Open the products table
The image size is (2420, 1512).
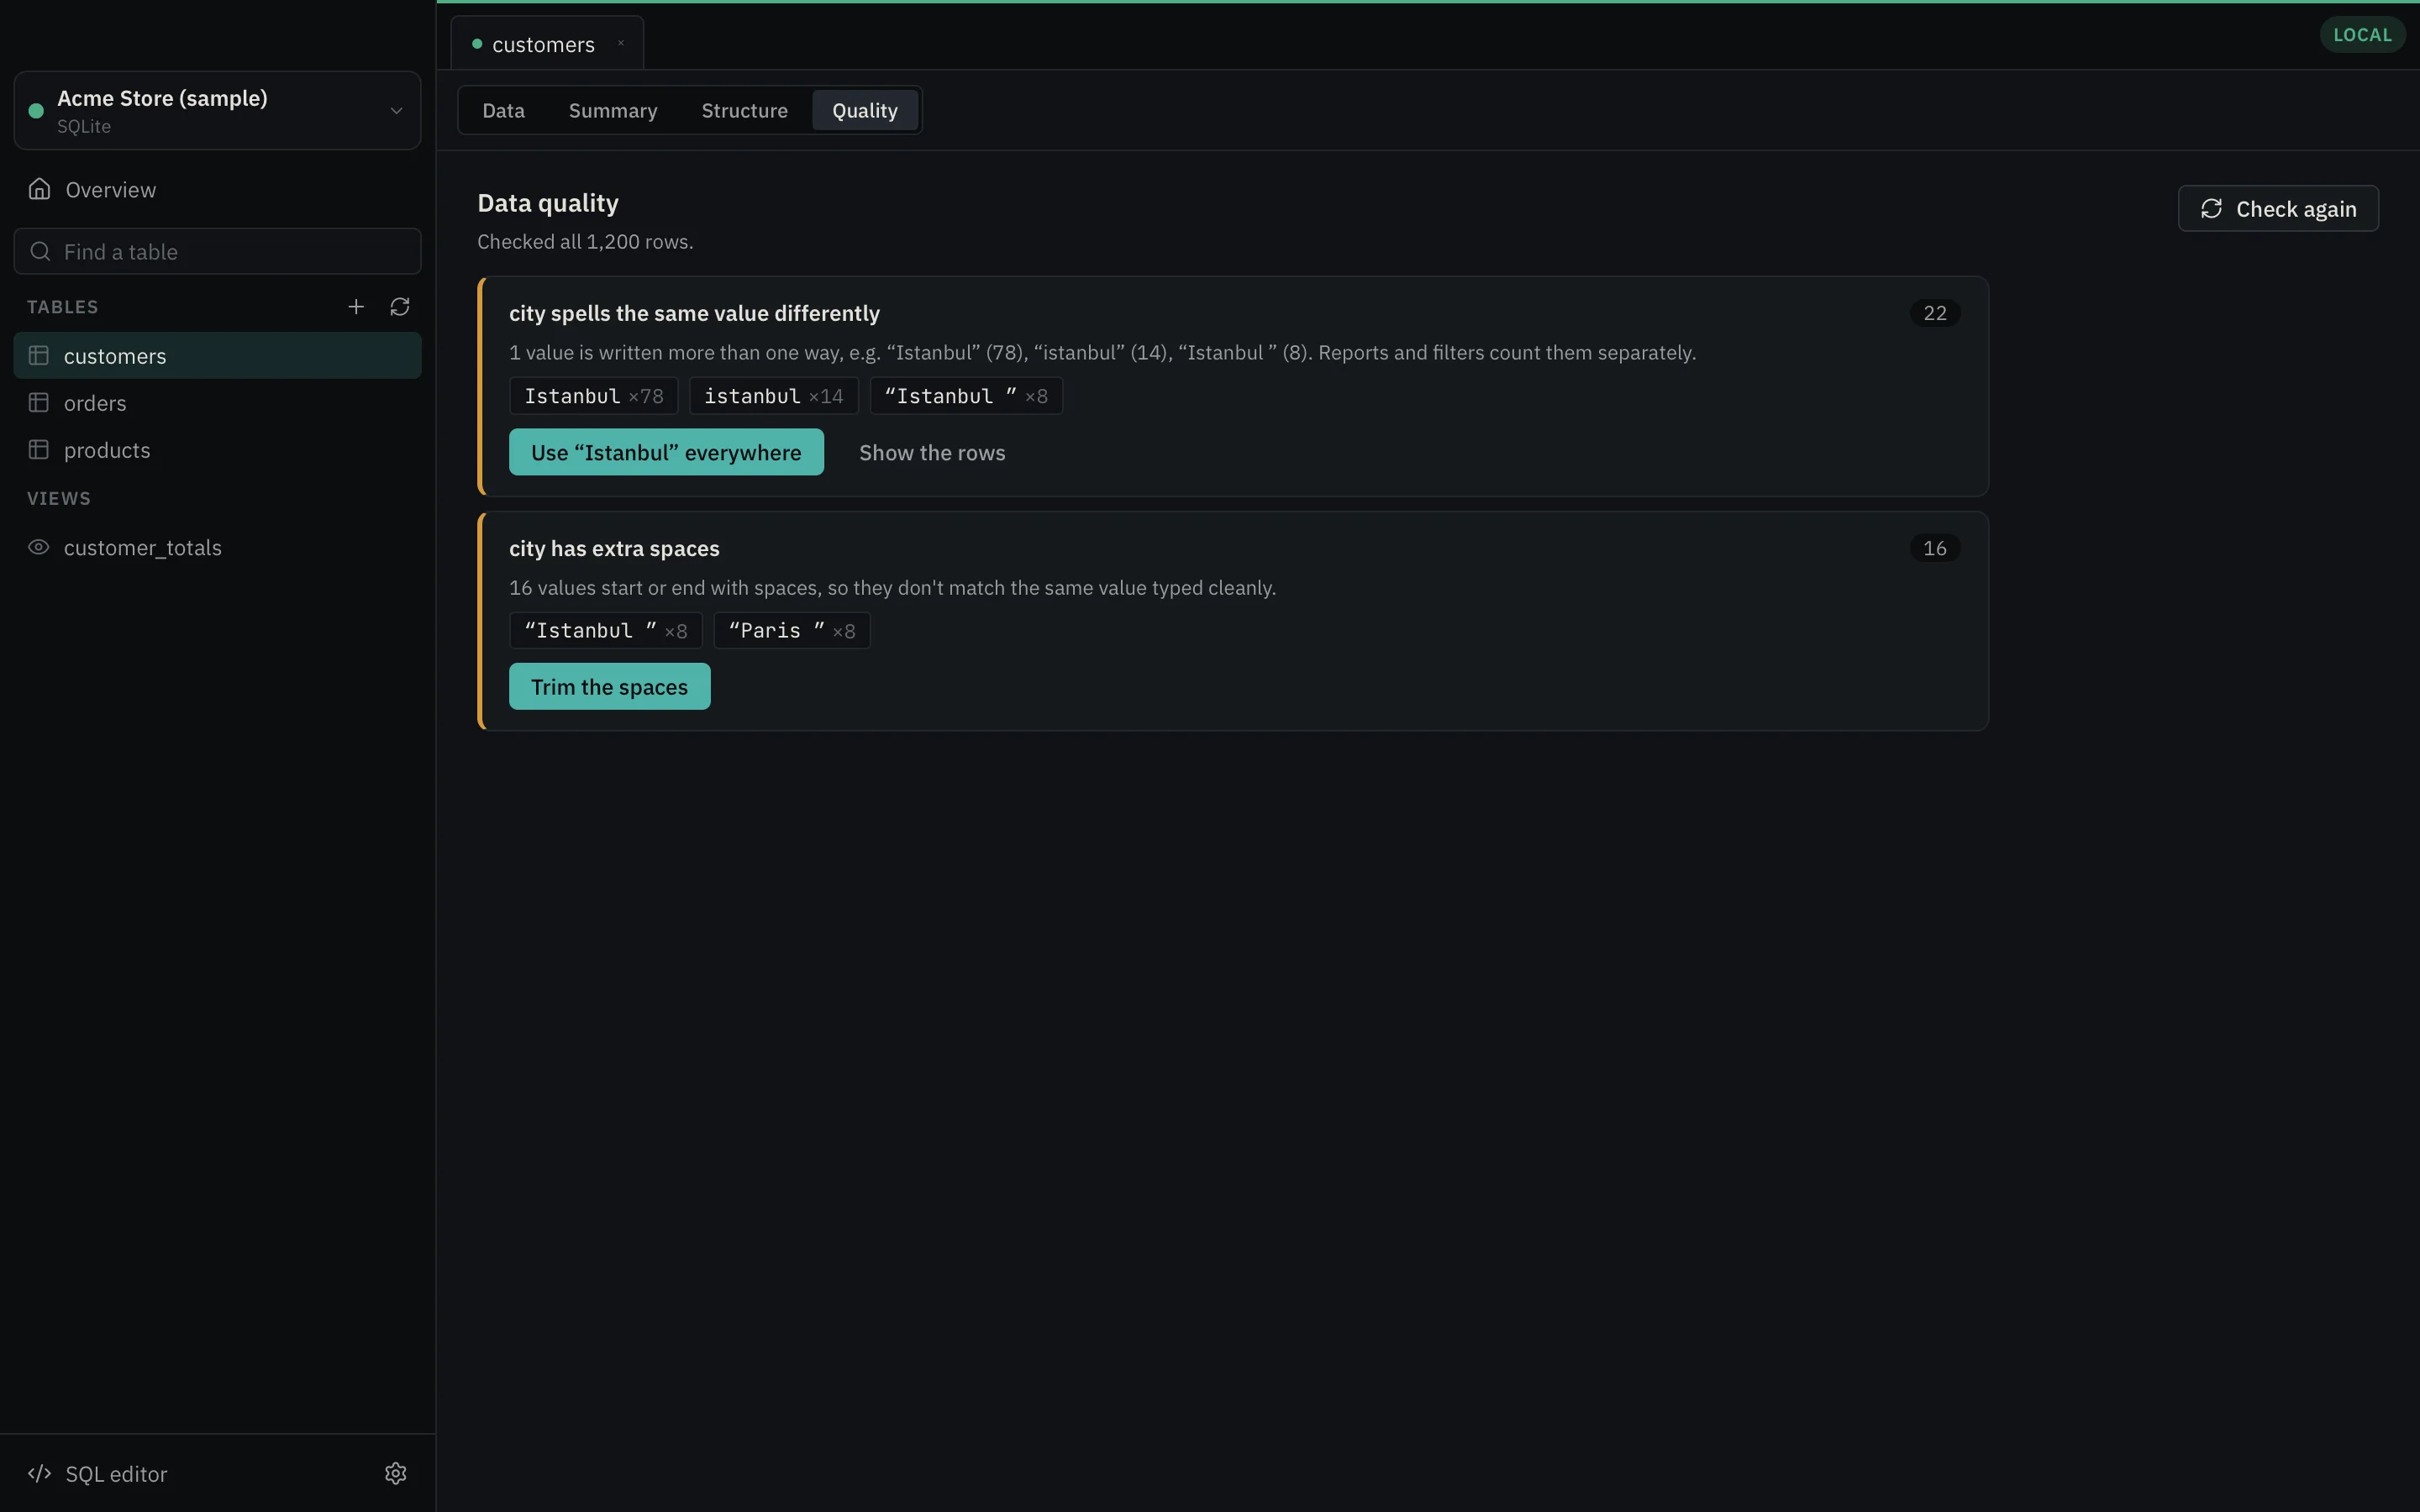(217, 450)
